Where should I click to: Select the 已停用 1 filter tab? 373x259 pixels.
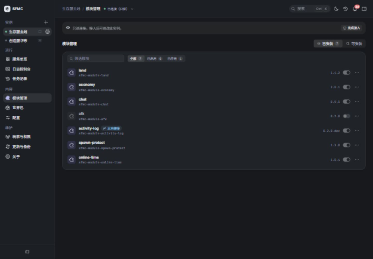[175, 59]
